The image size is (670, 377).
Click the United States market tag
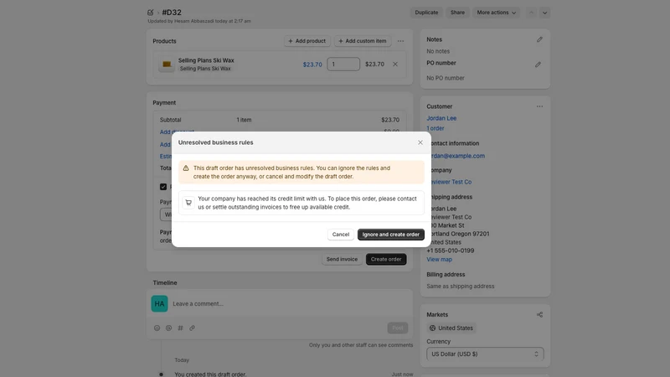451,328
